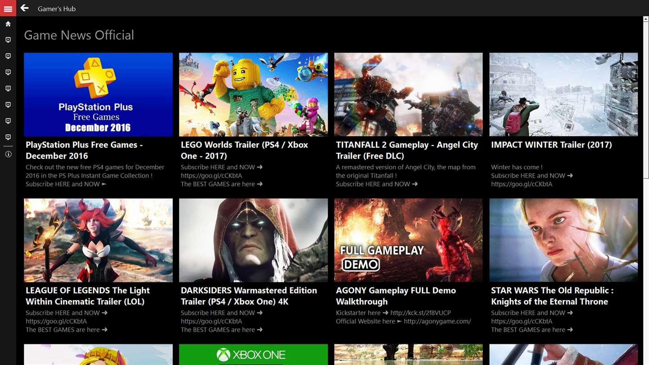The image size is (649, 365).
Task: Click the 'DARKSIDERS Warmastered Edition Trailer' title
Action: [249, 296]
